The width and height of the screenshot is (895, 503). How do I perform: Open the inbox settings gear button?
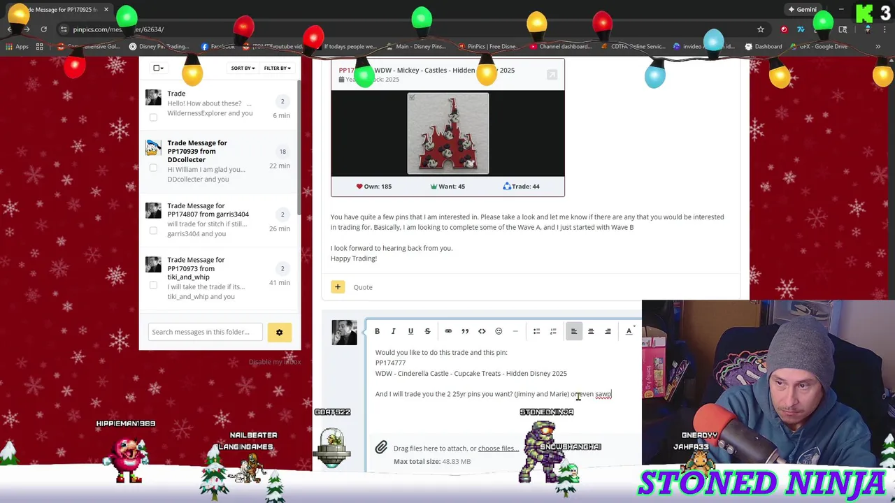pyautogui.click(x=279, y=333)
